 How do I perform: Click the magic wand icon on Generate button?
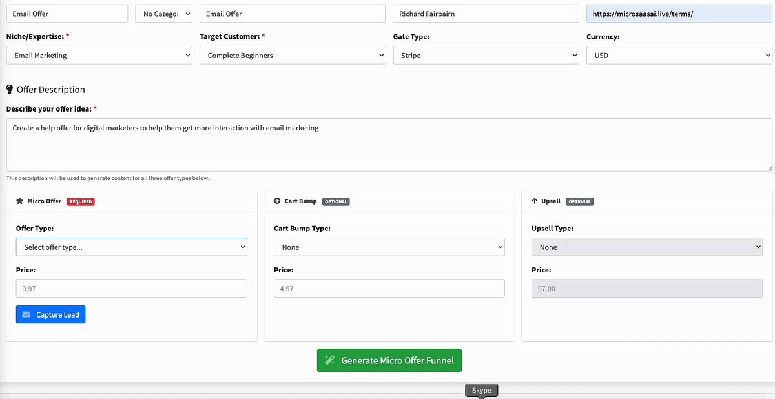(329, 360)
